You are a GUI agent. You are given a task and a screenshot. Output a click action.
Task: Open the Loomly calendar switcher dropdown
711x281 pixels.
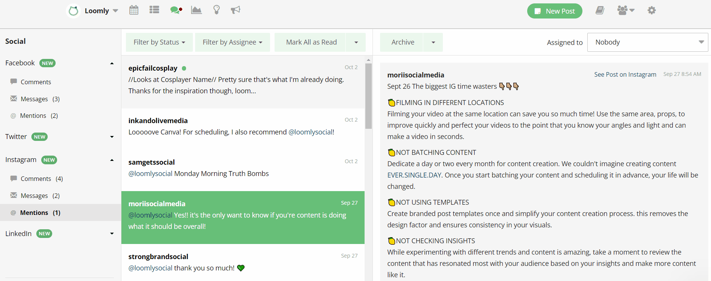[x=116, y=11]
